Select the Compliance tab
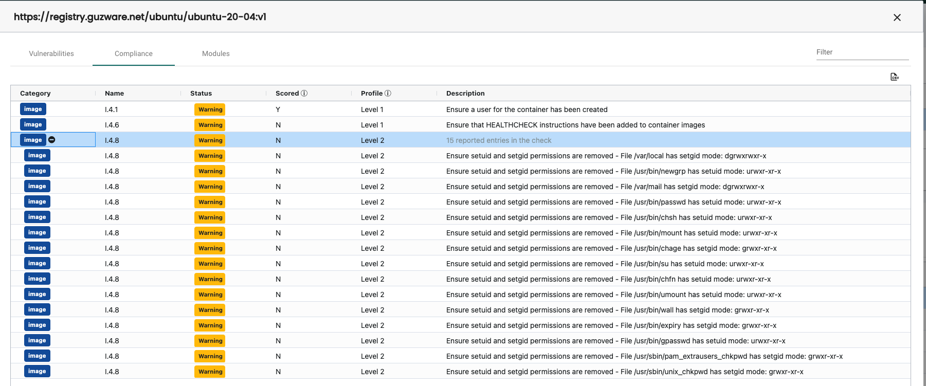The height and width of the screenshot is (386, 926). (134, 53)
